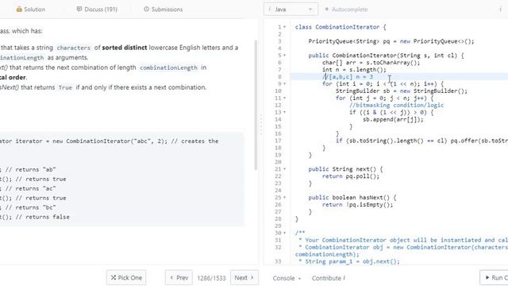Image resolution: width=508 pixels, height=286 pixels.
Task: Go to the Prev problem
Action: (179, 277)
